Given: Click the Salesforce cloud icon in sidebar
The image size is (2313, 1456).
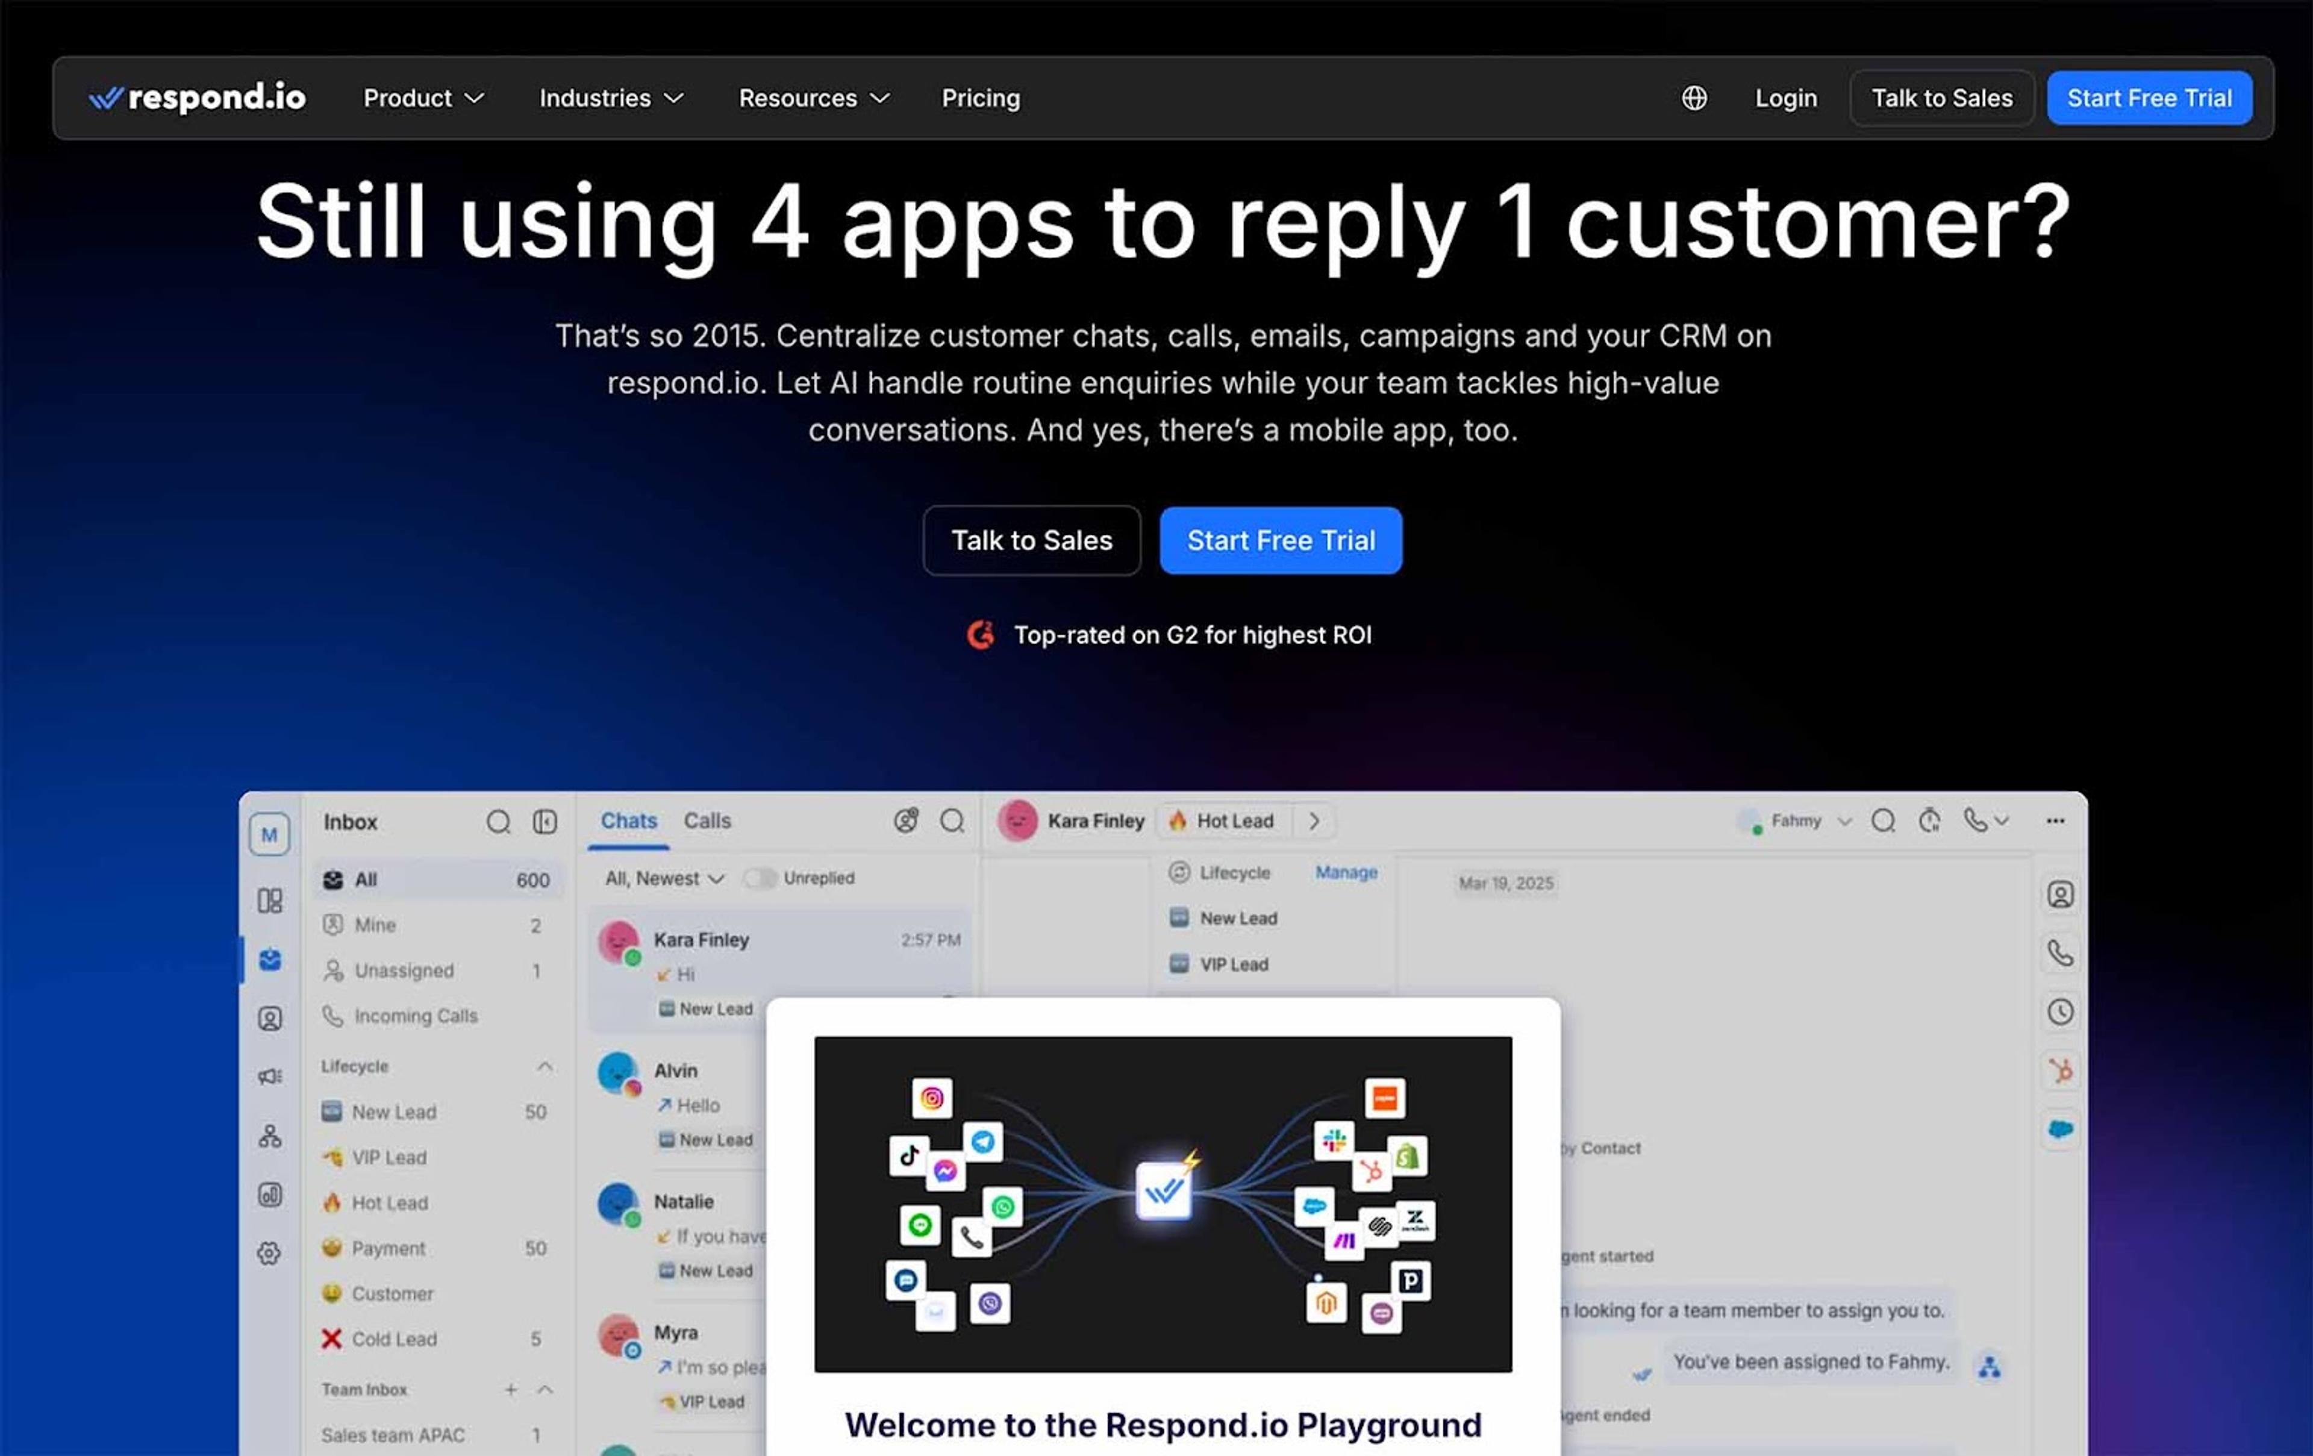Looking at the screenshot, I should [2059, 1128].
